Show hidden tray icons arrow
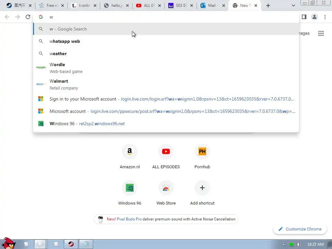The height and width of the screenshot is (249, 332). pyautogui.click(x=283, y=244)
